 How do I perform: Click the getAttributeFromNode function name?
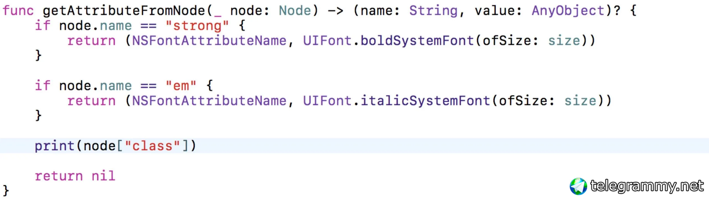click(x=124, y=11)
